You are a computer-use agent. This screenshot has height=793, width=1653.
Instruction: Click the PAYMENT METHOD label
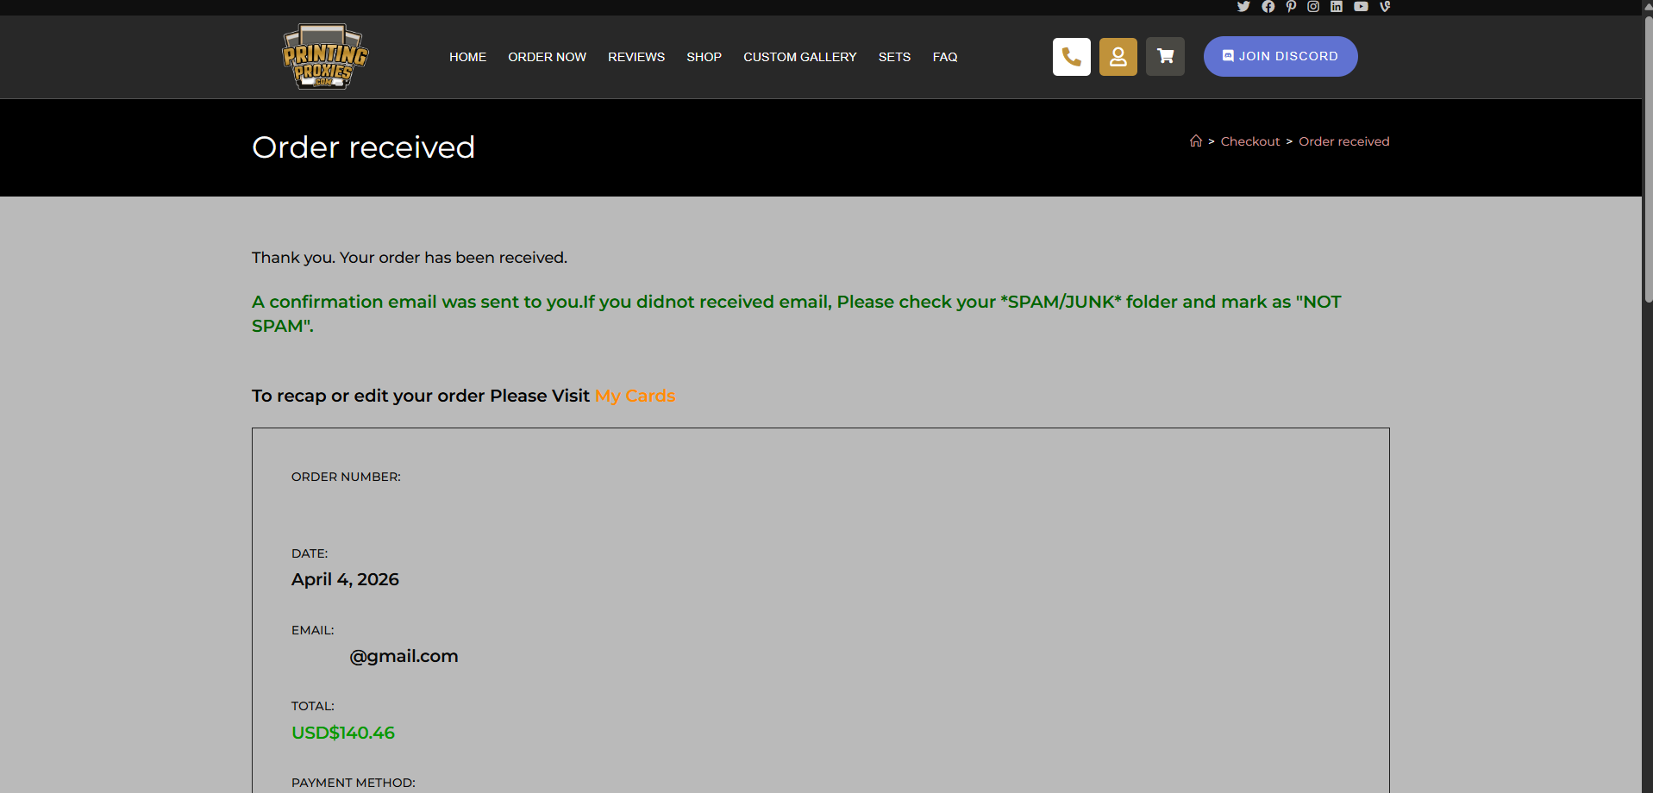[x=354, y=783]
